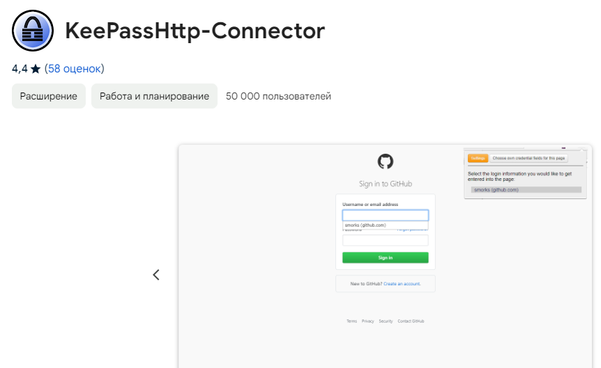This screenshot has width=601, height=368.
Task: Click the KeePassHttp-Connector padlock logo
Action: tap(33, 31)
